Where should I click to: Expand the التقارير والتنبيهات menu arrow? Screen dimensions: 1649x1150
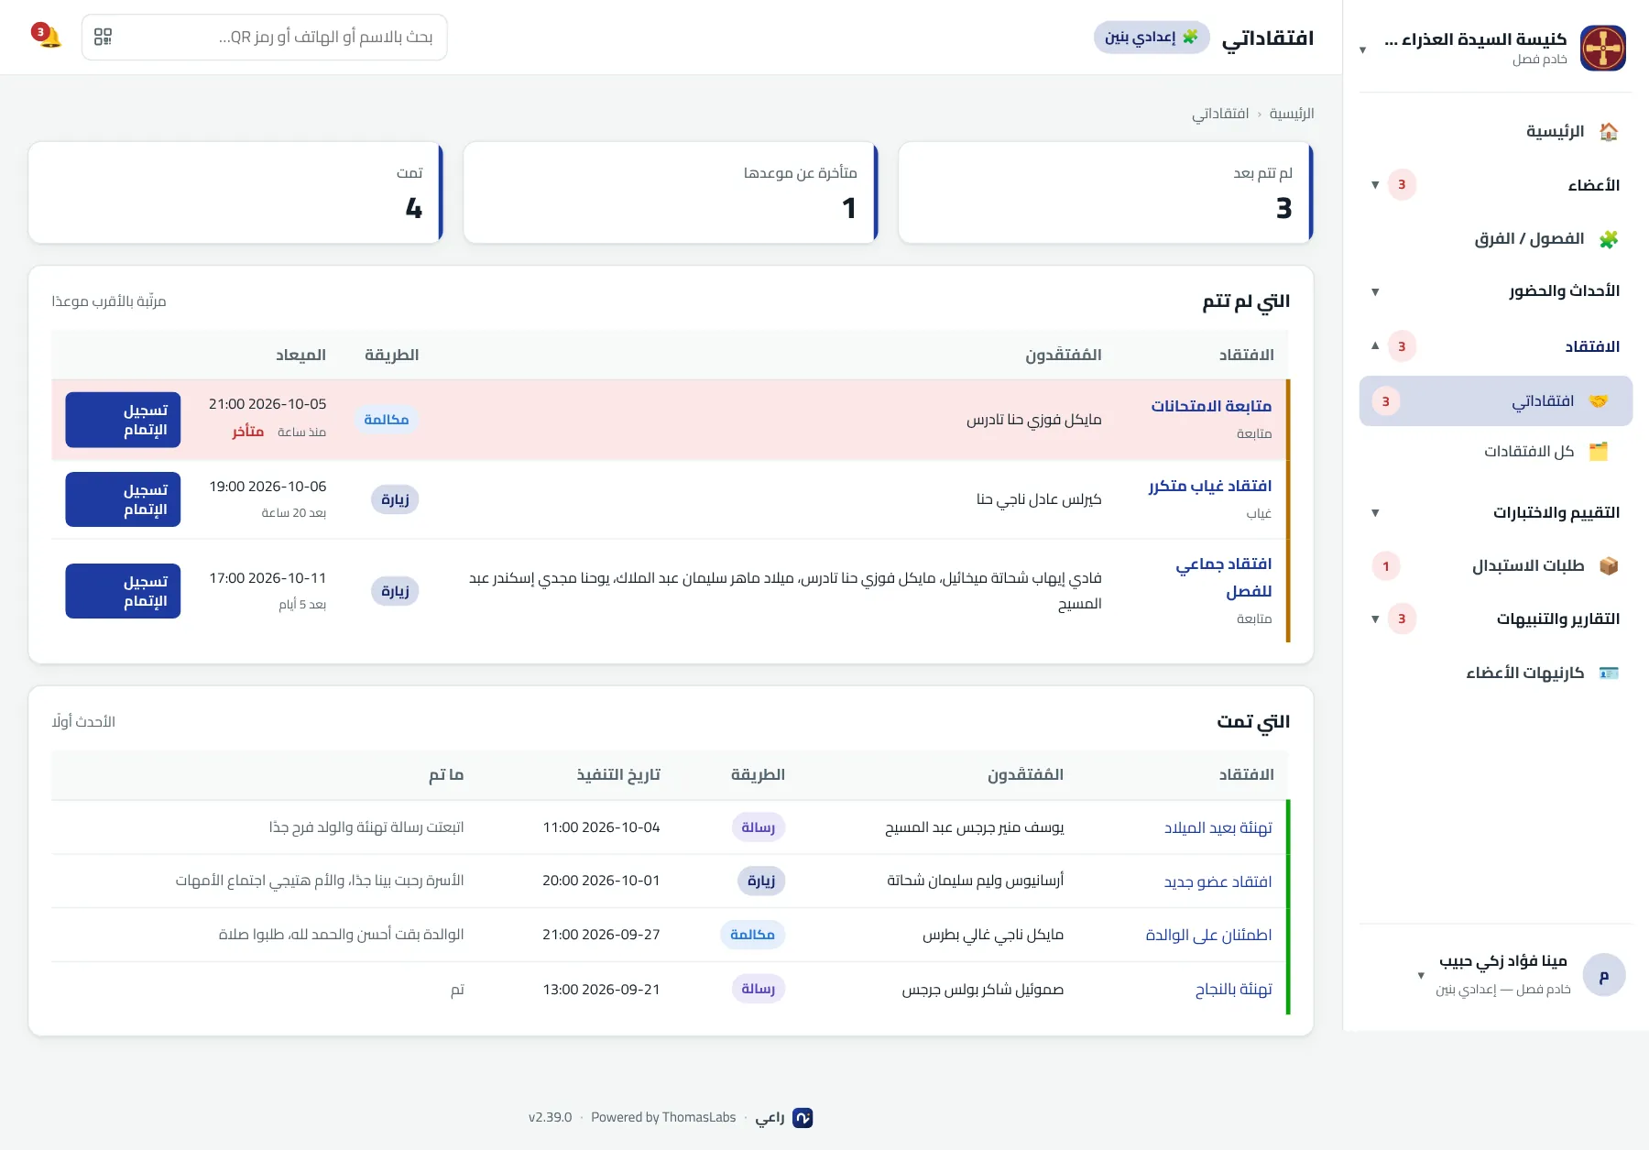[1375, 619]
